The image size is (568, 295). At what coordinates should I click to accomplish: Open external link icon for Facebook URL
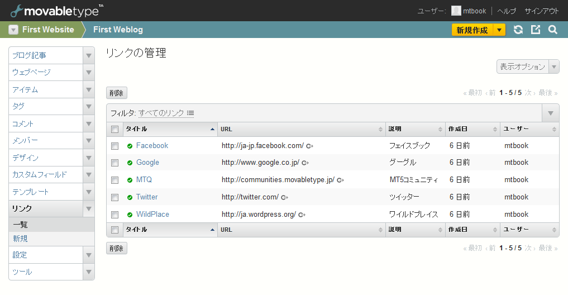[x=310, y=146]
